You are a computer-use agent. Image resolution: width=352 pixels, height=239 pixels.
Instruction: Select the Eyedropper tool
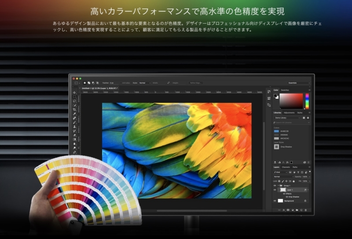tap(74, 114)
